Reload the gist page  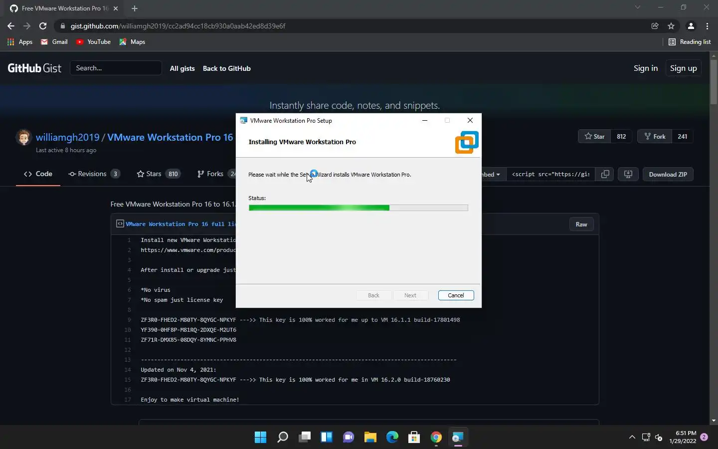click(x=43, y=26)
